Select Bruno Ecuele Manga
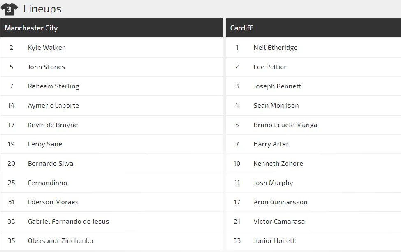 285,125
